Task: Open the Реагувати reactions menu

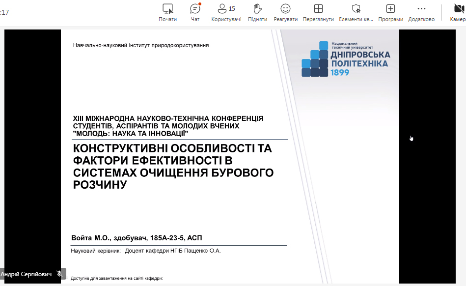Action: (285, 9)
